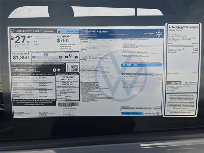This screenshot has height=153, width=204.
Task: Click the Included Connected Vehicle Services heading
Action: tap(135, 40)
